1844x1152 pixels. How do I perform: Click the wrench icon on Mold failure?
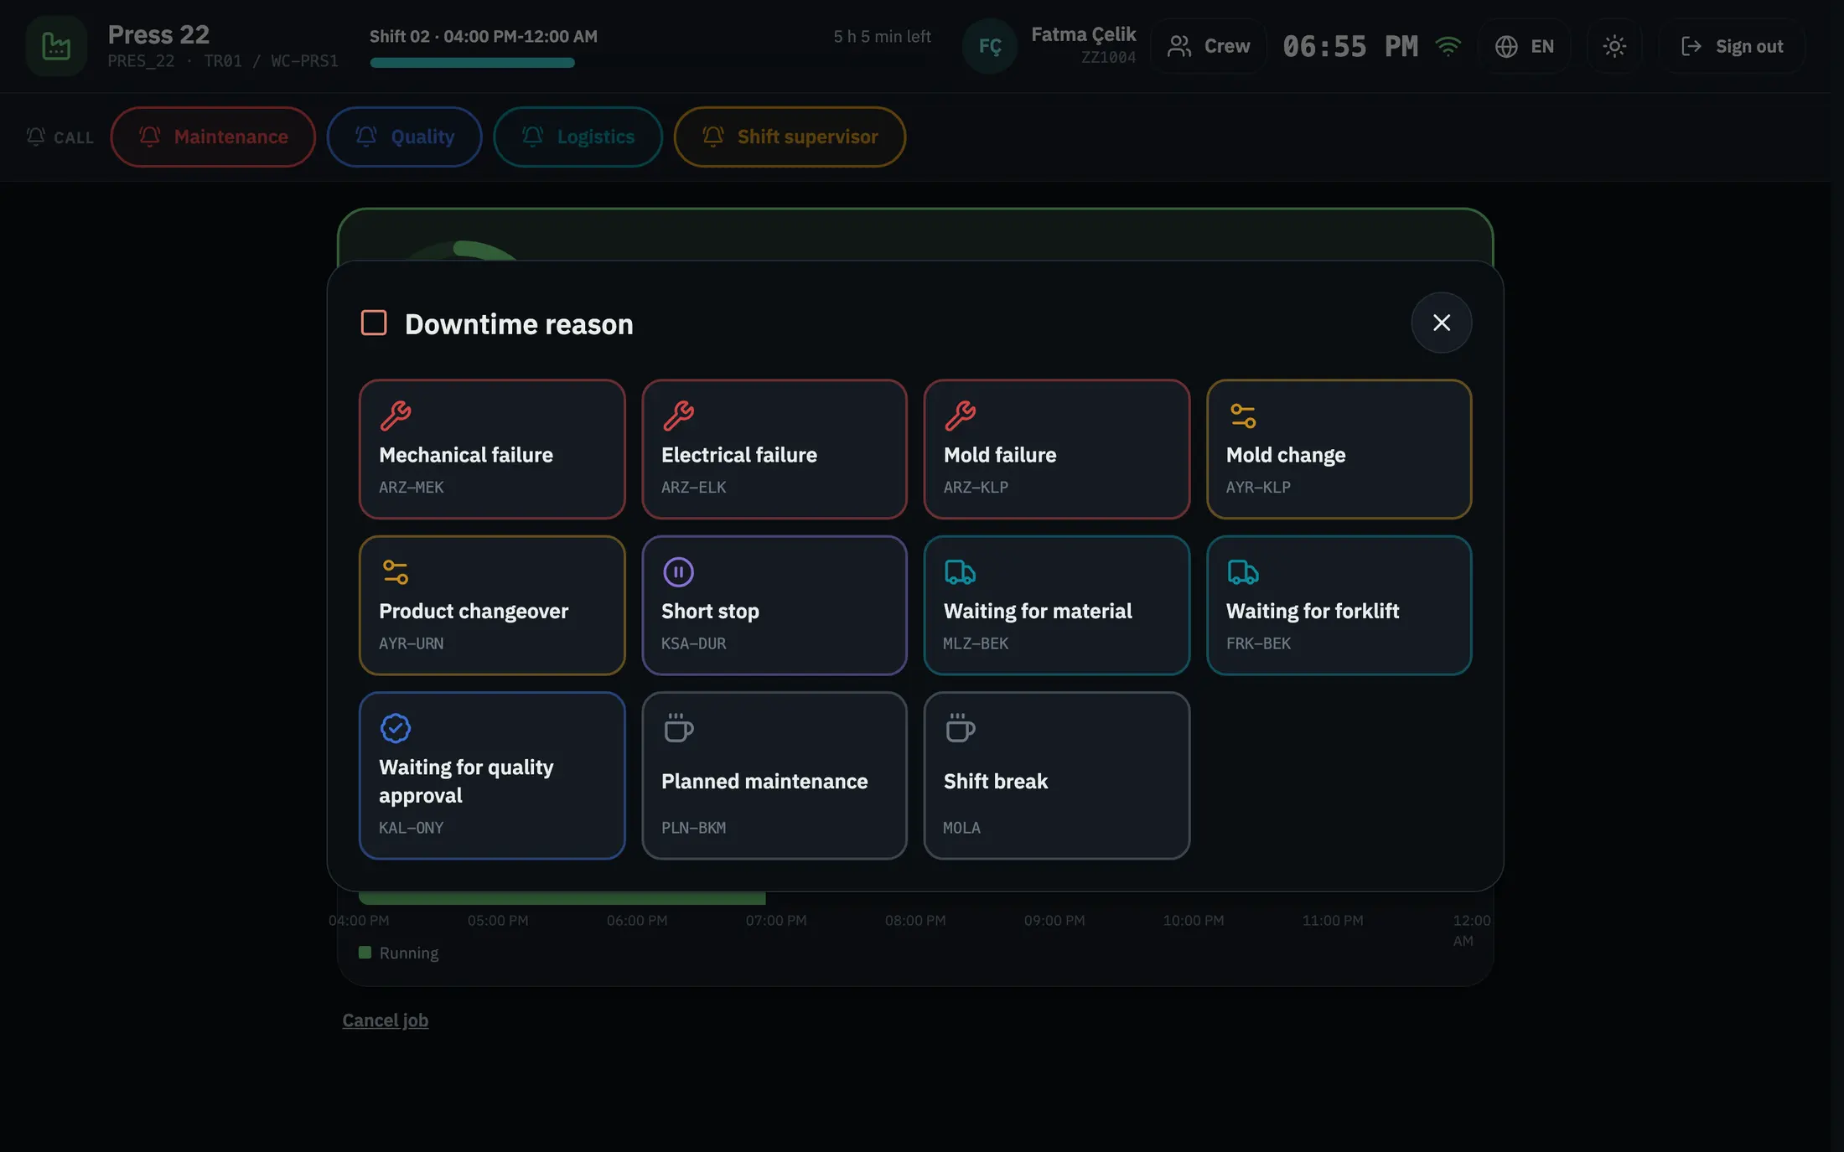coord(960,416)
